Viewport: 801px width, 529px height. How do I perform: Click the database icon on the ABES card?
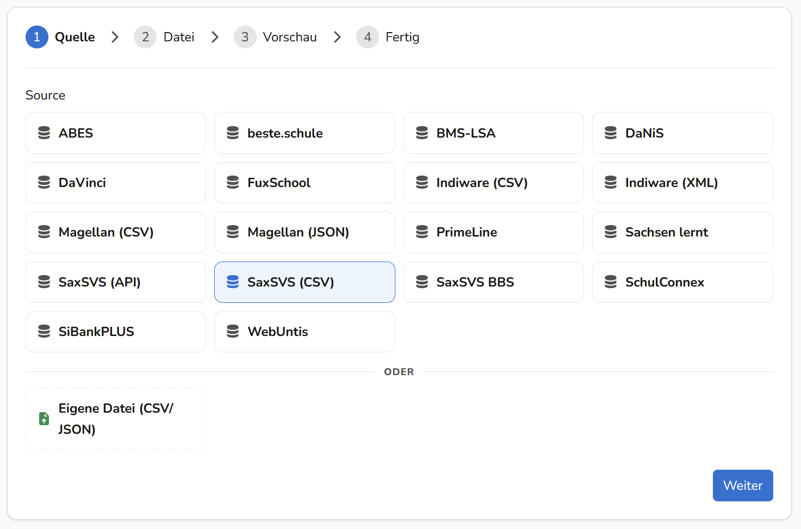click(44, 133)
